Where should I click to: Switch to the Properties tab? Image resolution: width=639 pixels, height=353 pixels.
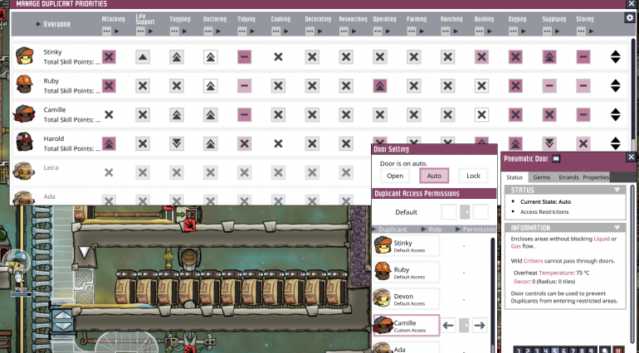click(596, 177)
